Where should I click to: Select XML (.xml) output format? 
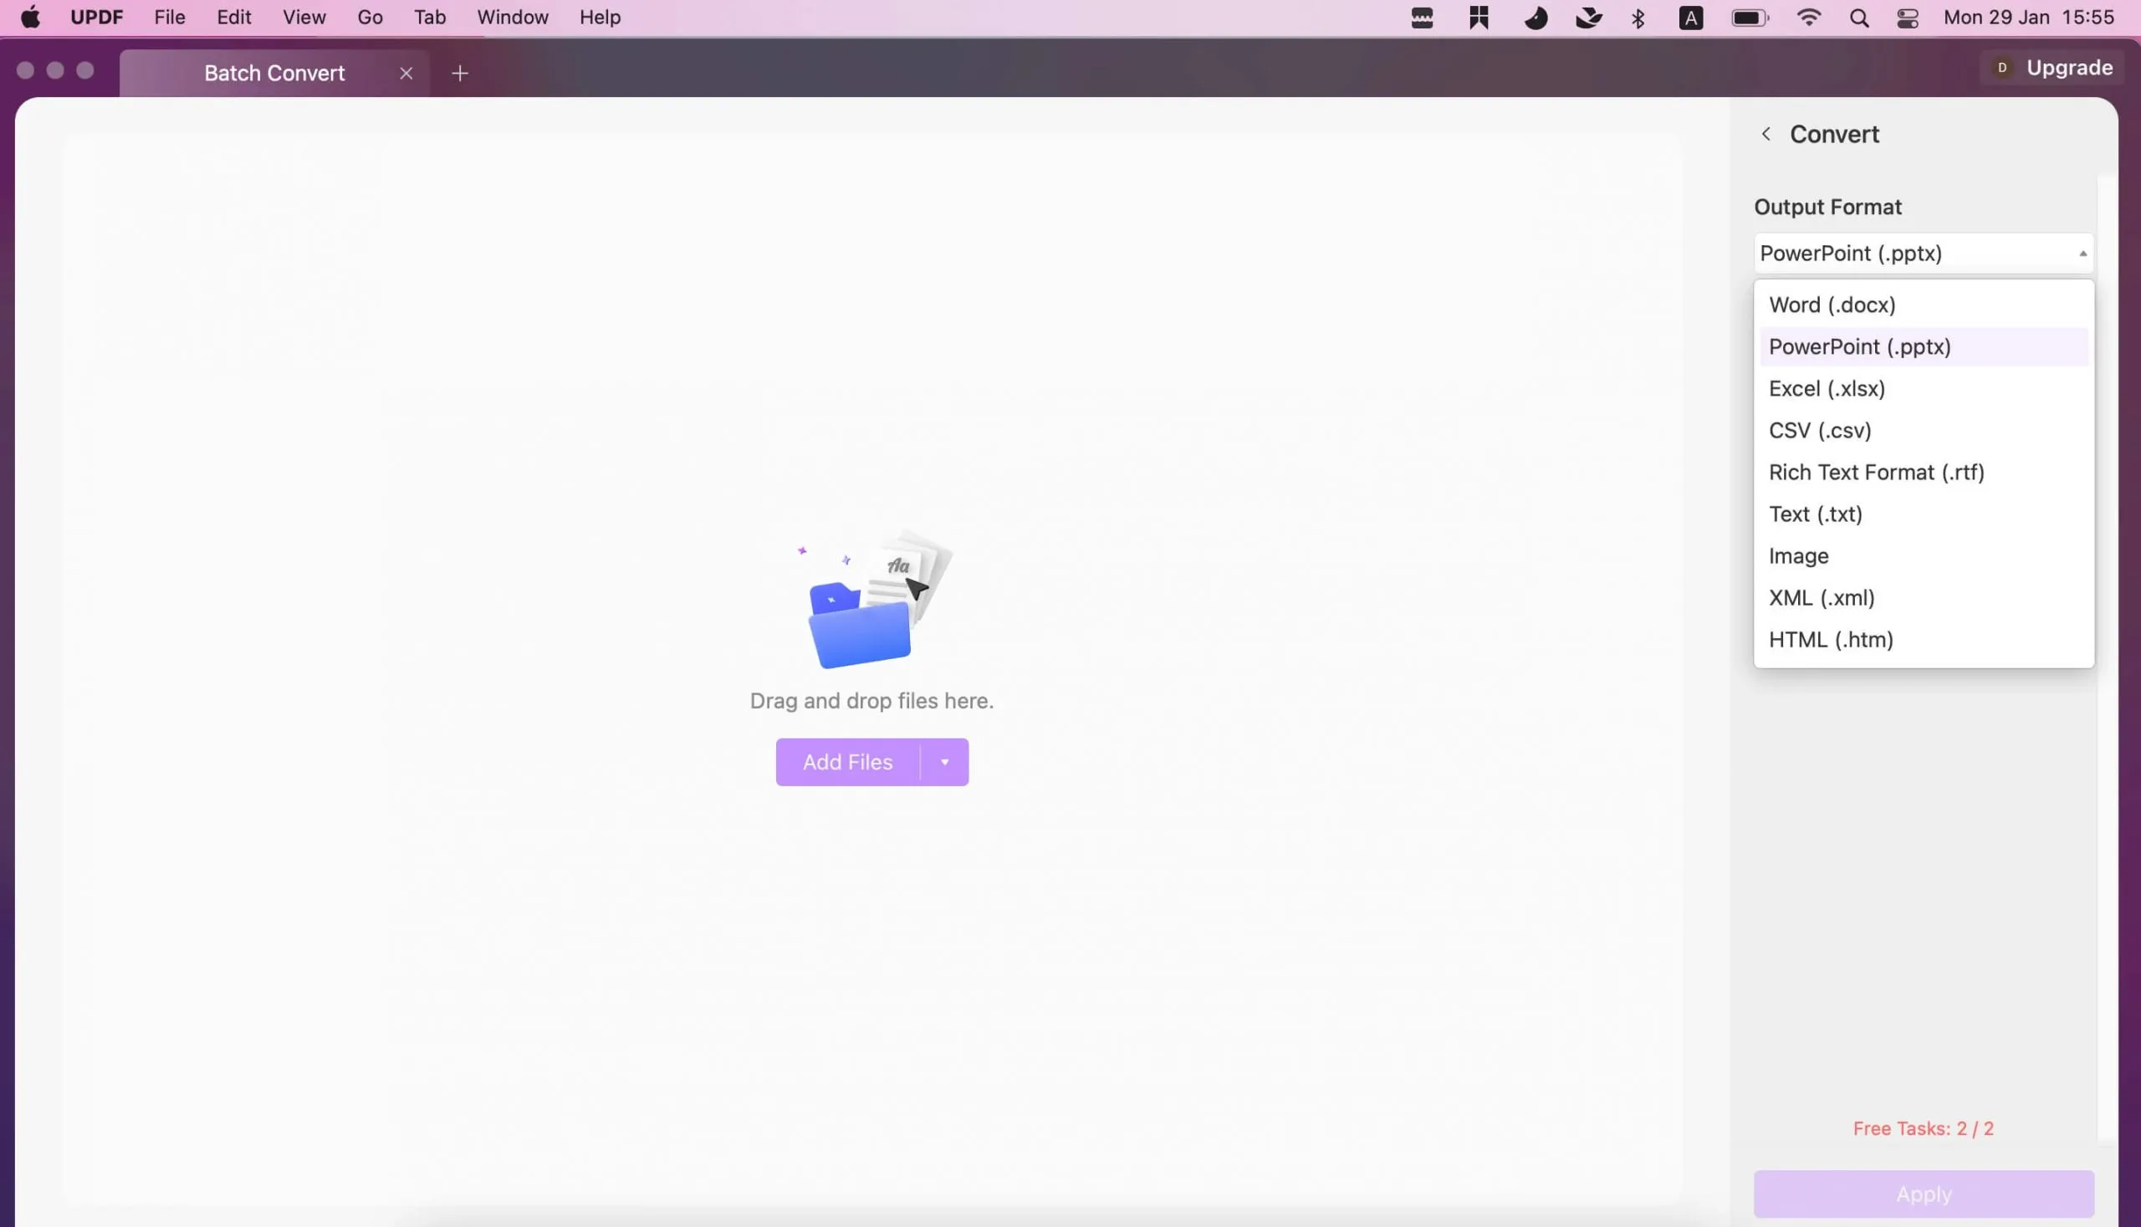(x=1821, y=599)
